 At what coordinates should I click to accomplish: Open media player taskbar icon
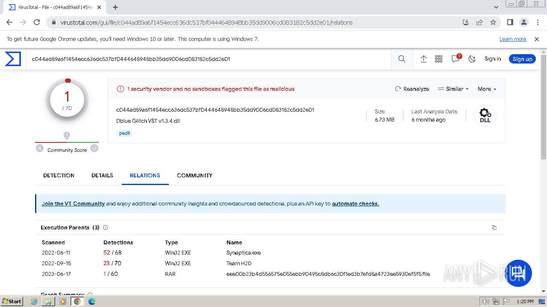[x=63, y=301]
